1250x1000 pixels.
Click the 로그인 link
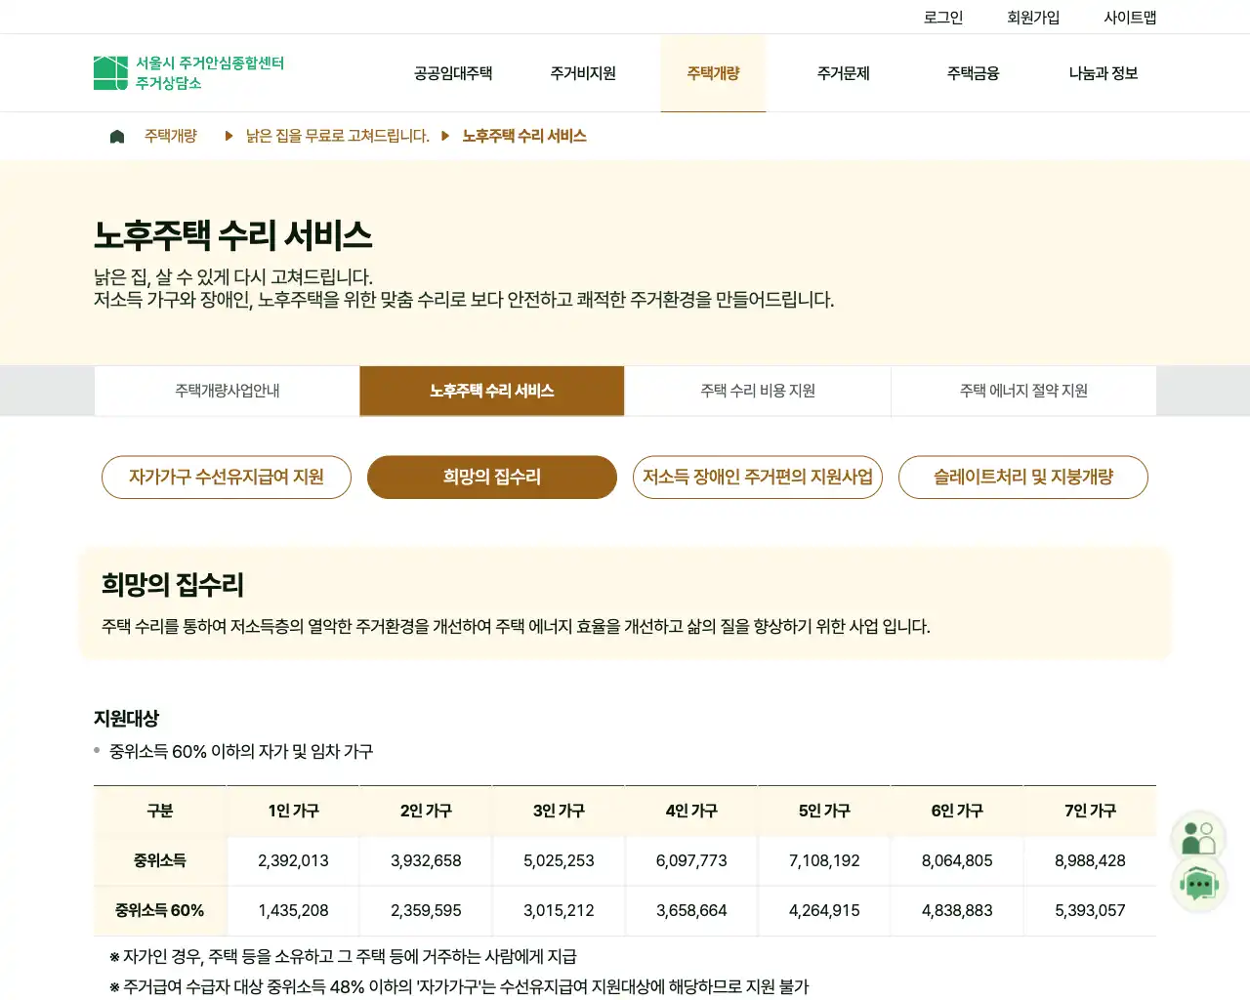point(943,18)
